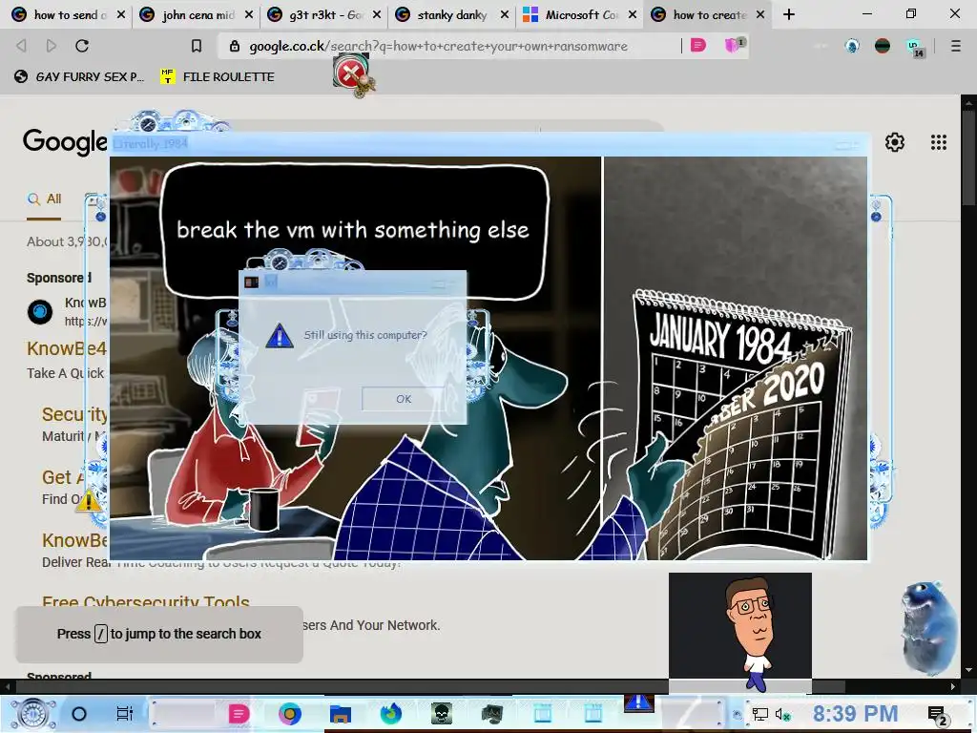Open the skull icon app on taskbar
The image size is (977, 733).
pos(442,714)
